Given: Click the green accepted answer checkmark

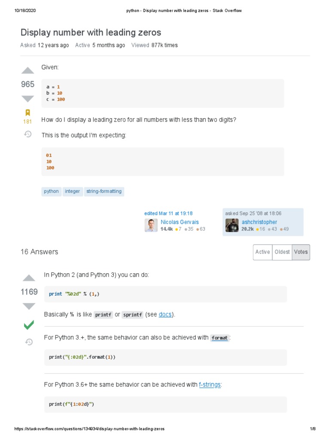Looking at the screenshot, I should click(29, 325).
